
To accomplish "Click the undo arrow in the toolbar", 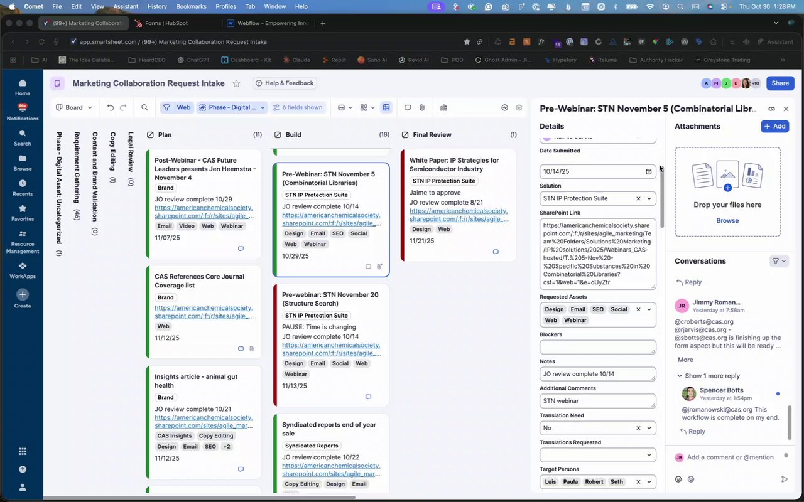I will 111,107.
